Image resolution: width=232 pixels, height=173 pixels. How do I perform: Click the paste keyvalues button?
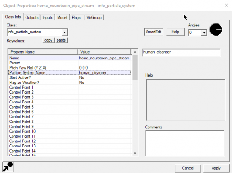pos(61,40)
